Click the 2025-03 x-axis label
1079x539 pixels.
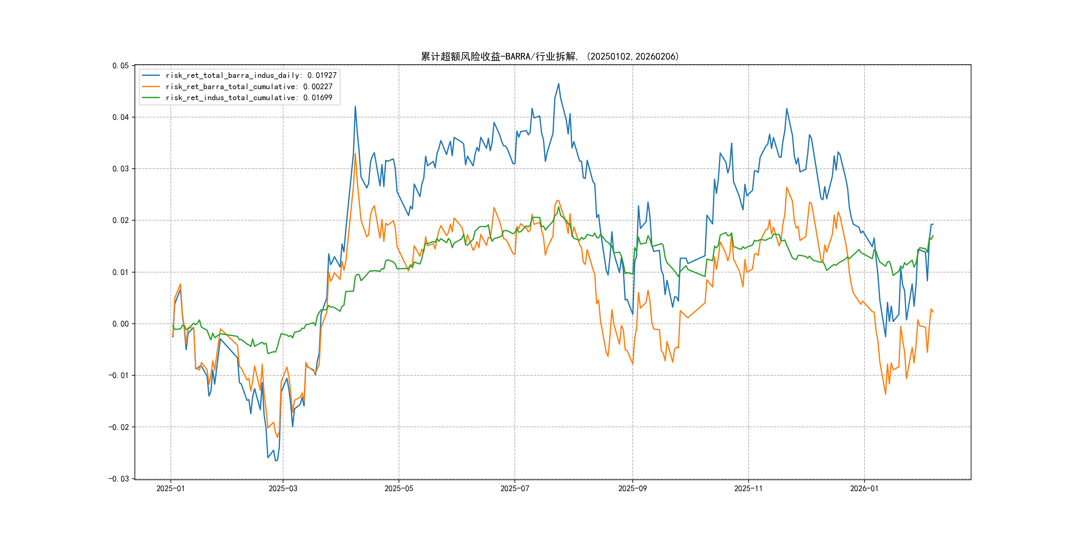click(283, 488)
